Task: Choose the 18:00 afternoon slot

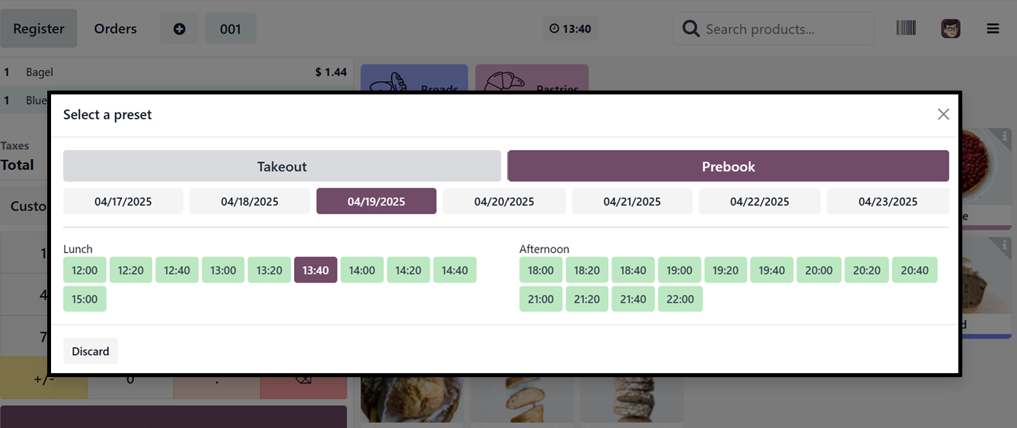Action: pyautogui.click(x=541, y=270)
